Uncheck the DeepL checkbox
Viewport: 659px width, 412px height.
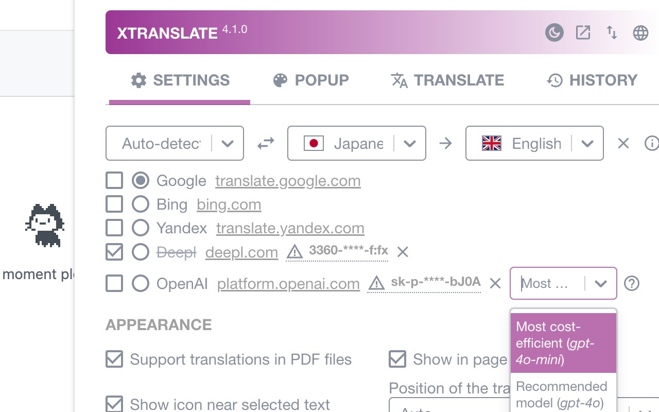tap(114, 252)
